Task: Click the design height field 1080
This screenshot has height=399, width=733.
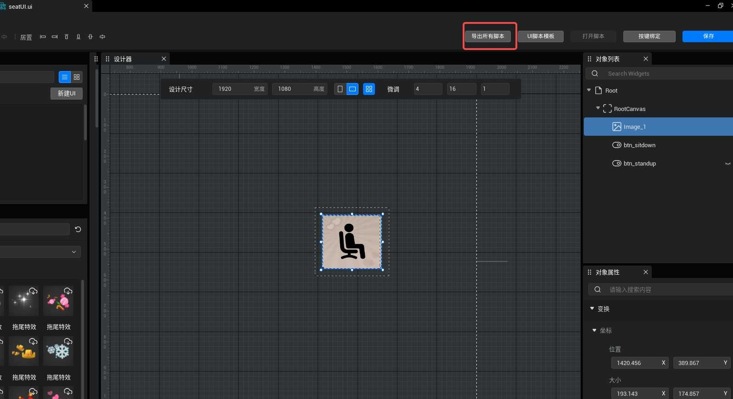Action: [x=300, y=89]
